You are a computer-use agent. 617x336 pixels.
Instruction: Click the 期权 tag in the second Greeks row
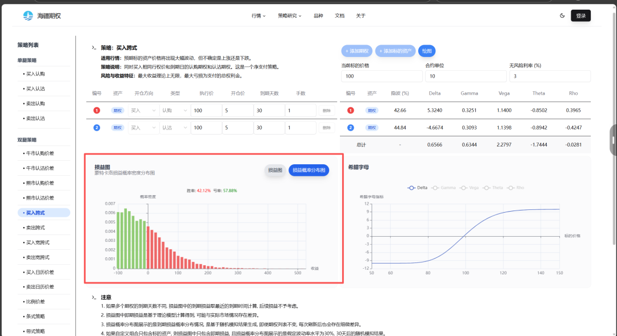(x=372, y=128)
